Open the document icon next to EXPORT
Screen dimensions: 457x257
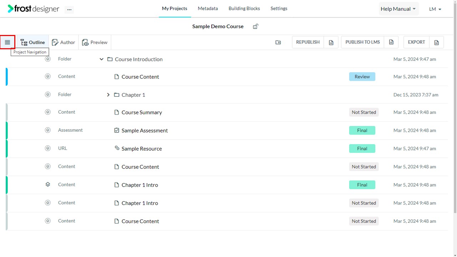[436, 42]
